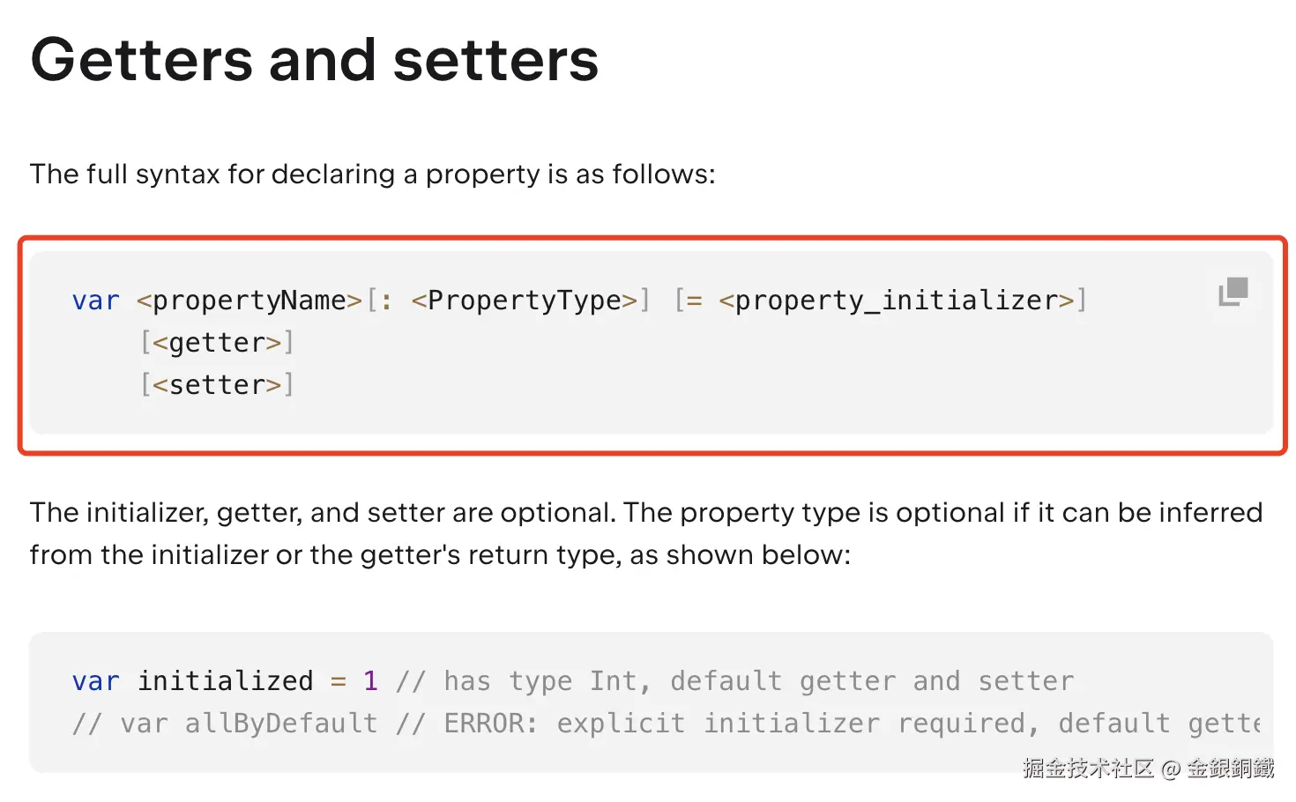Screen dimensions: 1296x802
Task: Click the "Getters and setters" heading
Action: point(315,60)
